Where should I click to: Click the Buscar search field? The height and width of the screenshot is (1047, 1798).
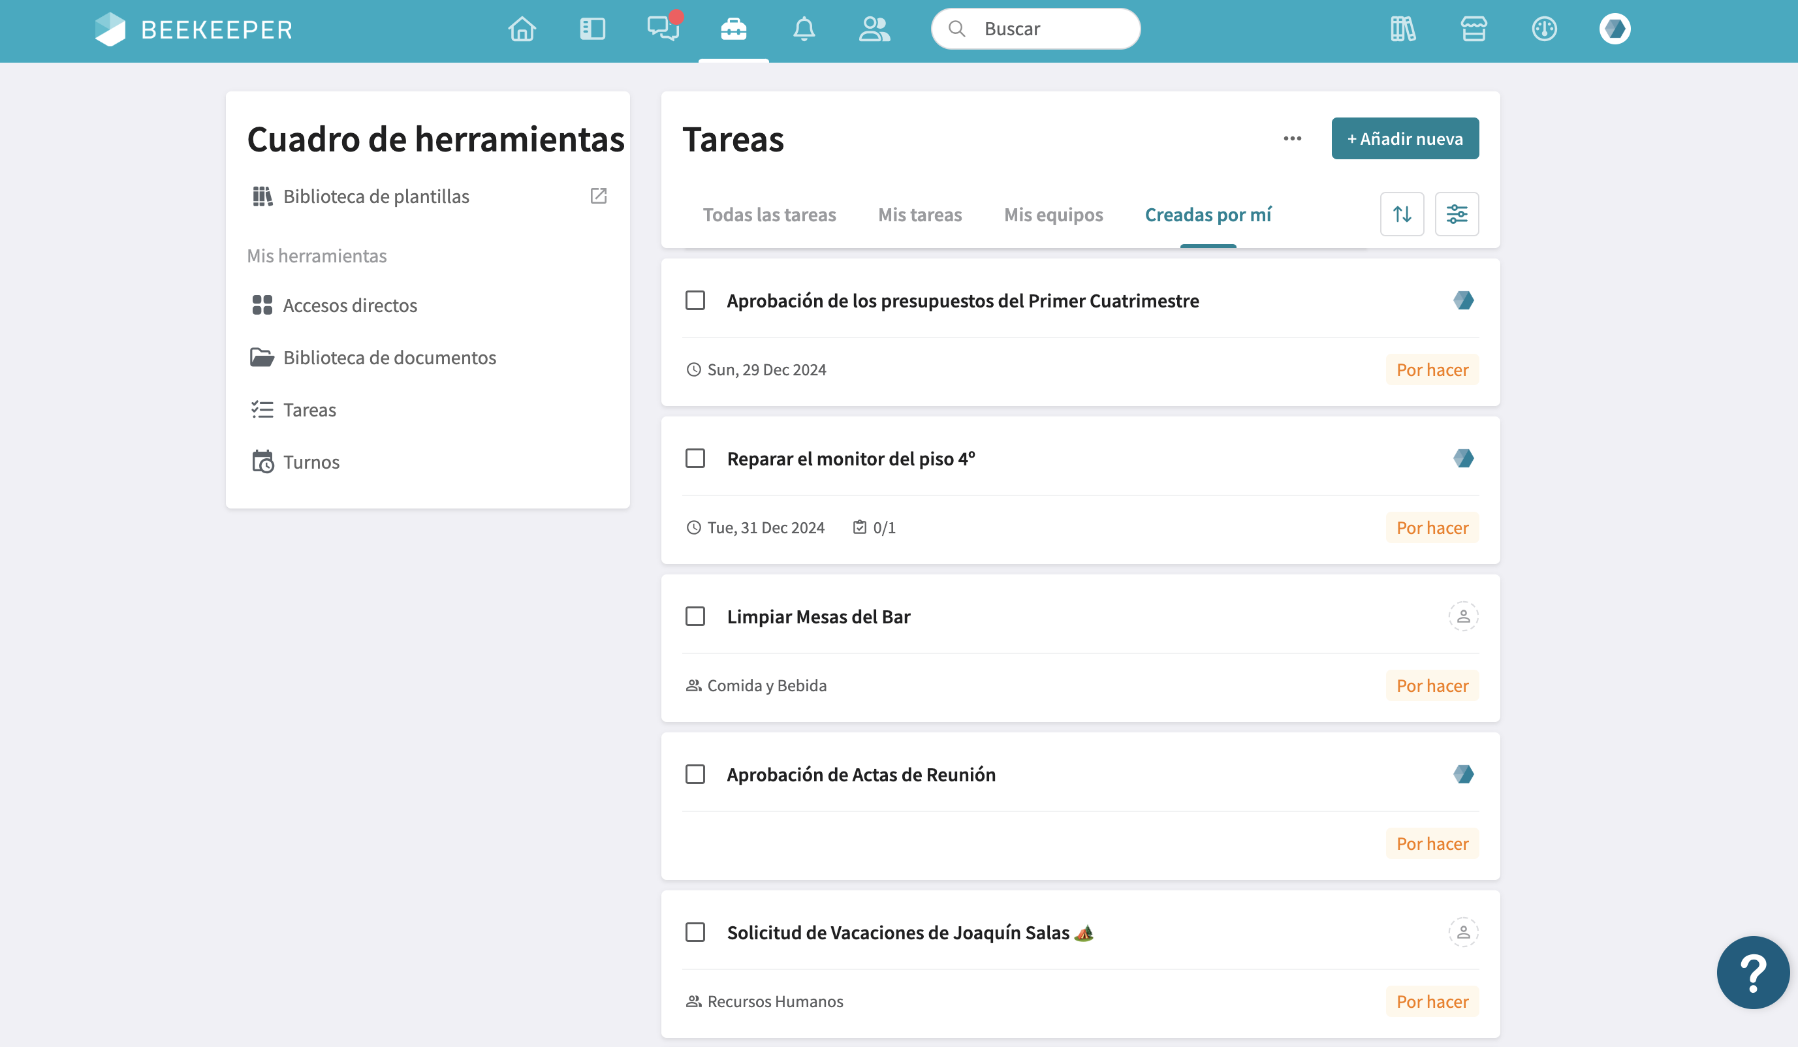click(x=1035, y=29)
